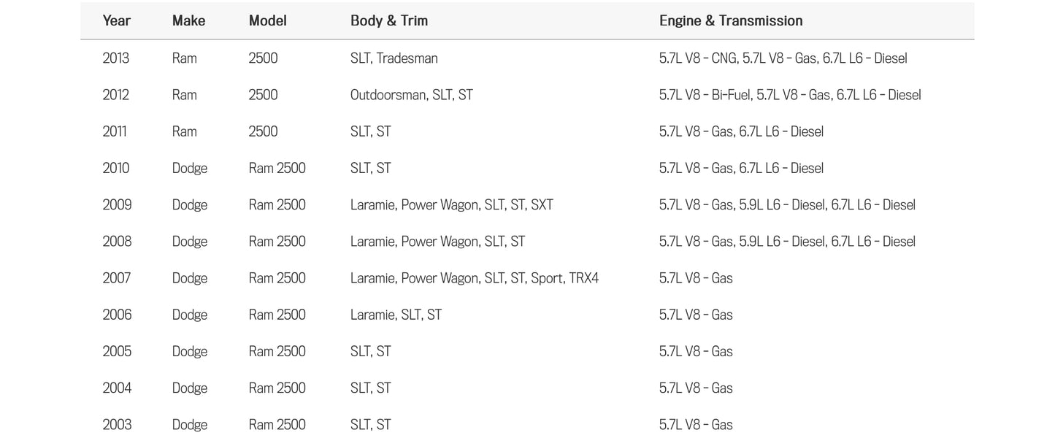Click the engine cell with 5.7L V8 - CNG

click(783, 58)
